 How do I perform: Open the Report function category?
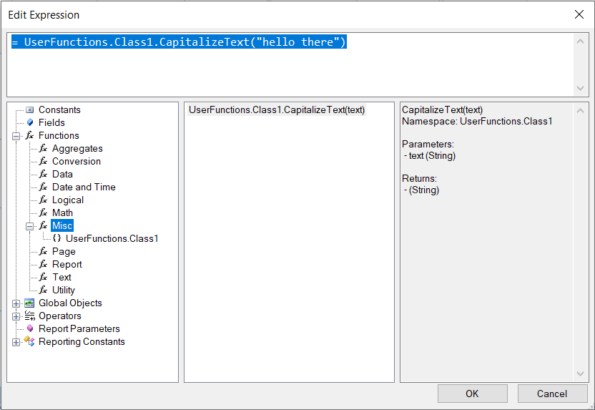coord(67,264)
